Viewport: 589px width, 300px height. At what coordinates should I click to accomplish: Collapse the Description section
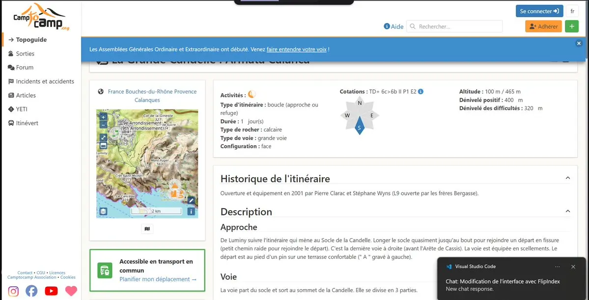(x=568, y=212)
